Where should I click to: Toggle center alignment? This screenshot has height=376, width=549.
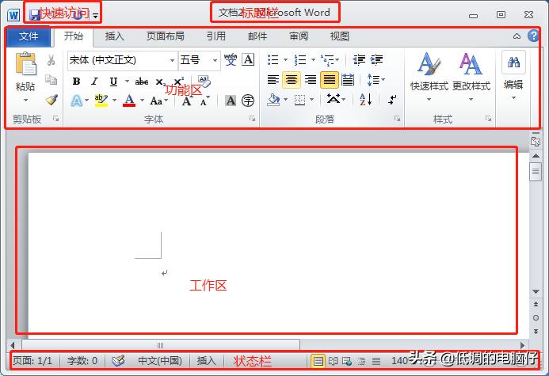coord(292,80)
